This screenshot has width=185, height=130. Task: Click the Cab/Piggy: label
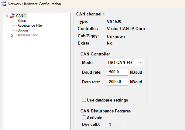coord(88,36)
